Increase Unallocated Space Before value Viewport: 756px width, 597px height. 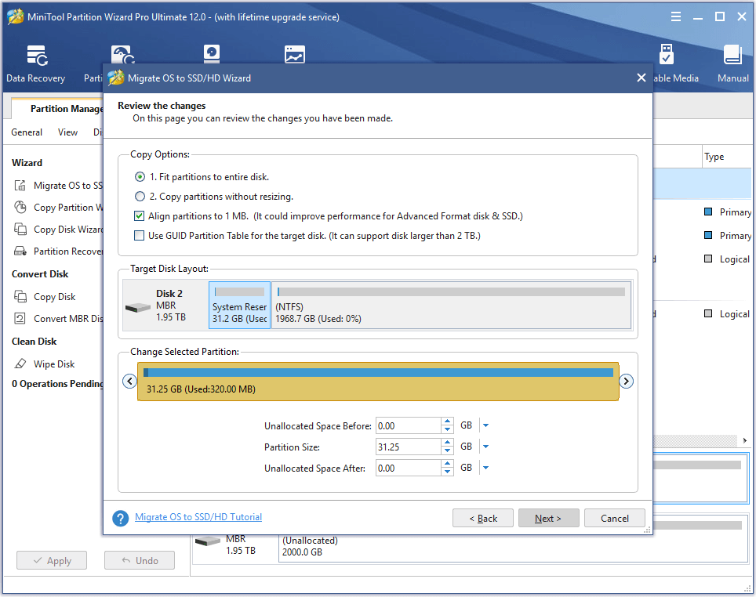[x=448, y=422]
